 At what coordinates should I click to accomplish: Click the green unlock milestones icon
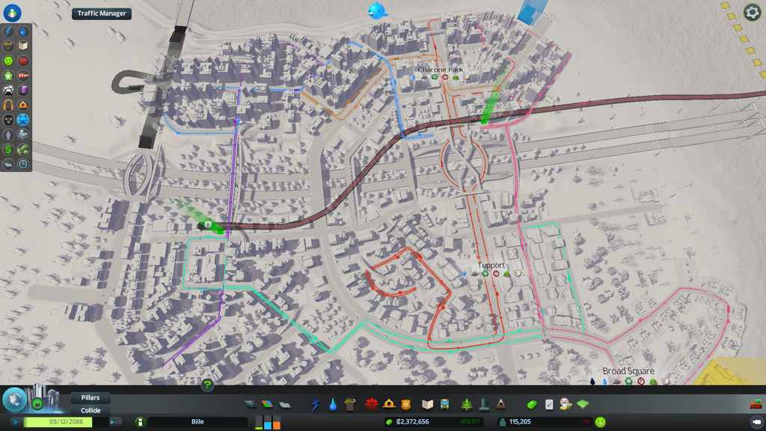37,403
